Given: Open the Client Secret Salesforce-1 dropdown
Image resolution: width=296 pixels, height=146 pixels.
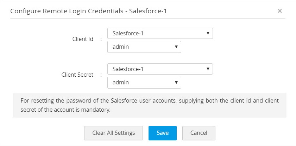Looking at the screenshot, I should point(160,69).
